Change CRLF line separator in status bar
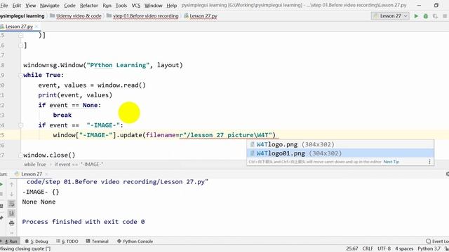The width and height of the screenshot is (449, 252). pyautogui.click(x=368, y=248)
